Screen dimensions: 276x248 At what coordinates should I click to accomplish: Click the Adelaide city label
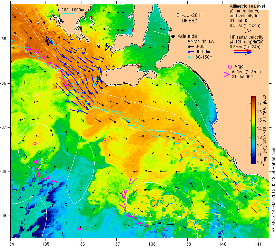point(187,36)
